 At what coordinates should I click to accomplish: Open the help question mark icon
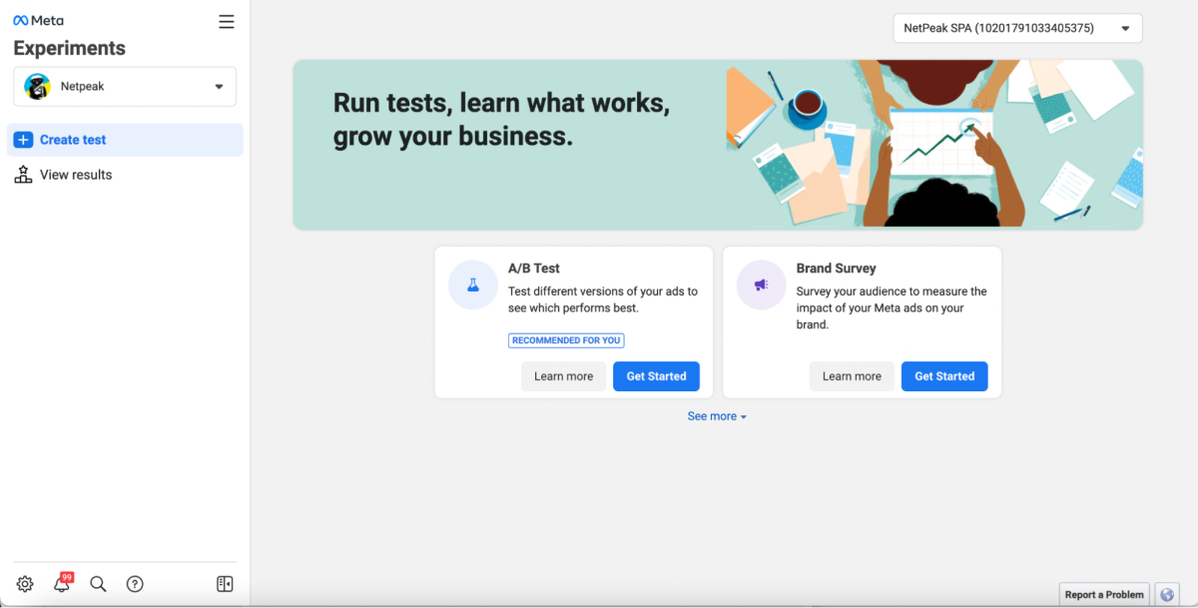pos(135,584)
